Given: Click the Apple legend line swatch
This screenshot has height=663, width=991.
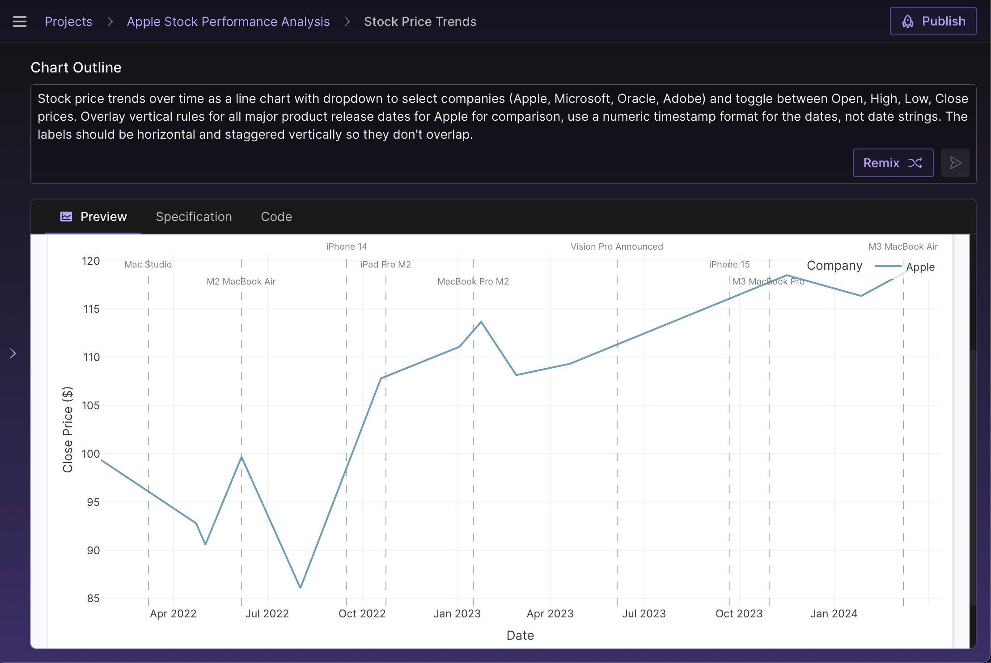Looking at the screenshot, I should (888, 267).
